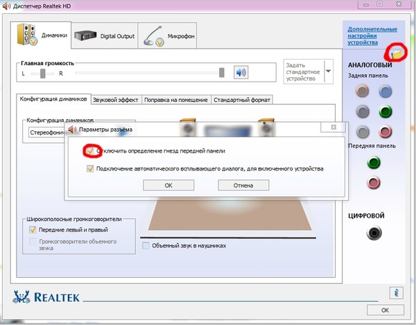Open the connector settings folder icon

pyautogui.click(x=397, y=54)
